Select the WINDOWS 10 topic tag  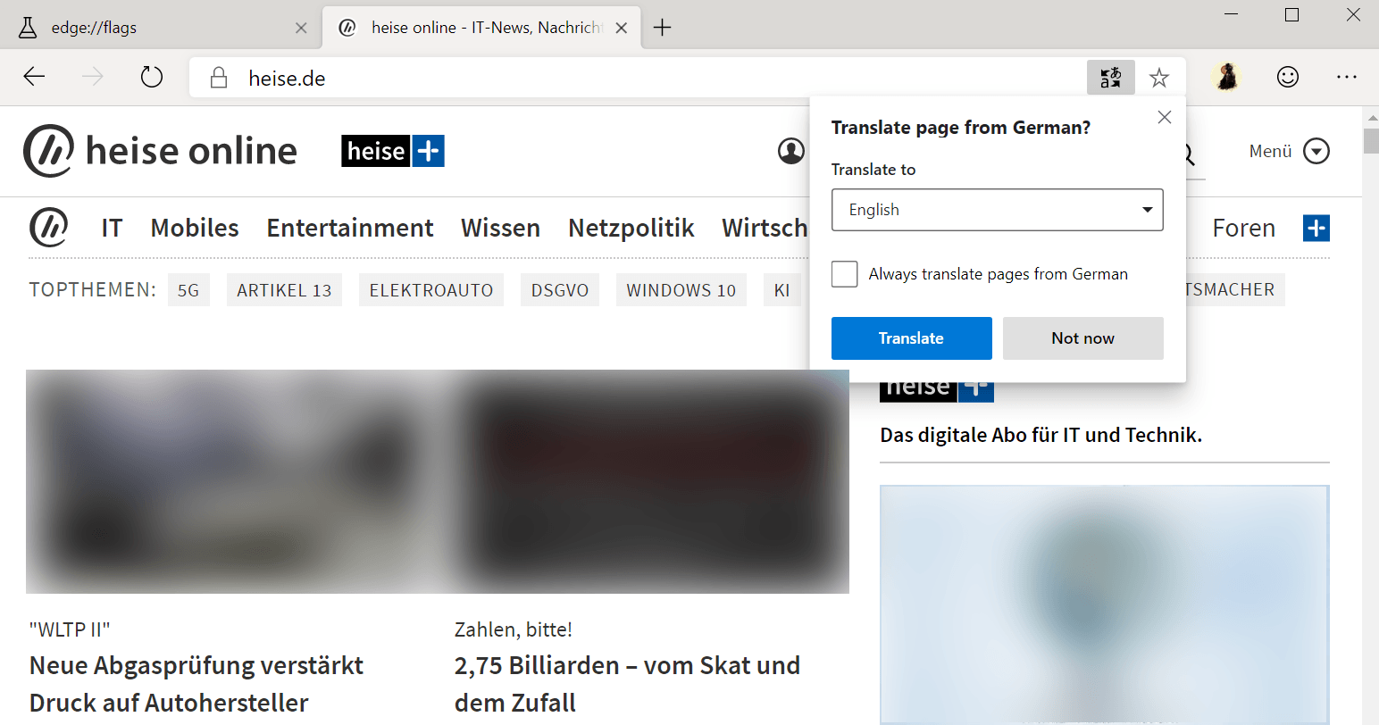[x=681, y=290]
